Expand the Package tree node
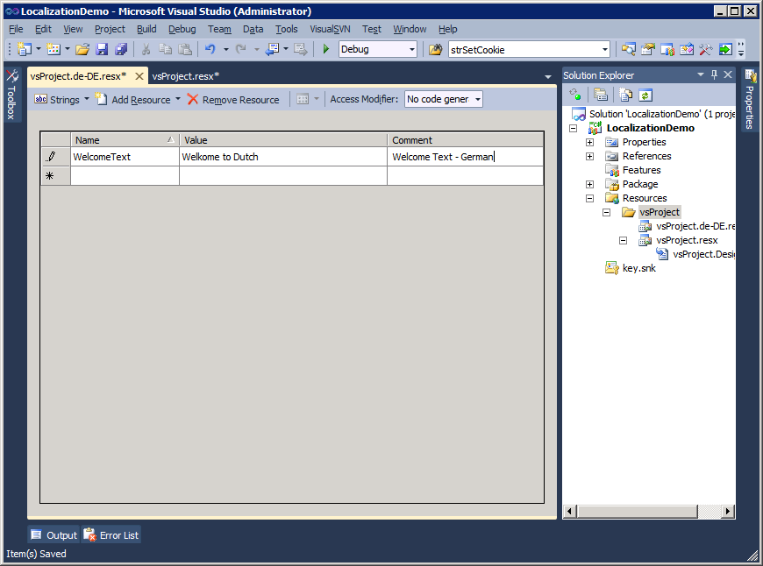 [589, 184]
